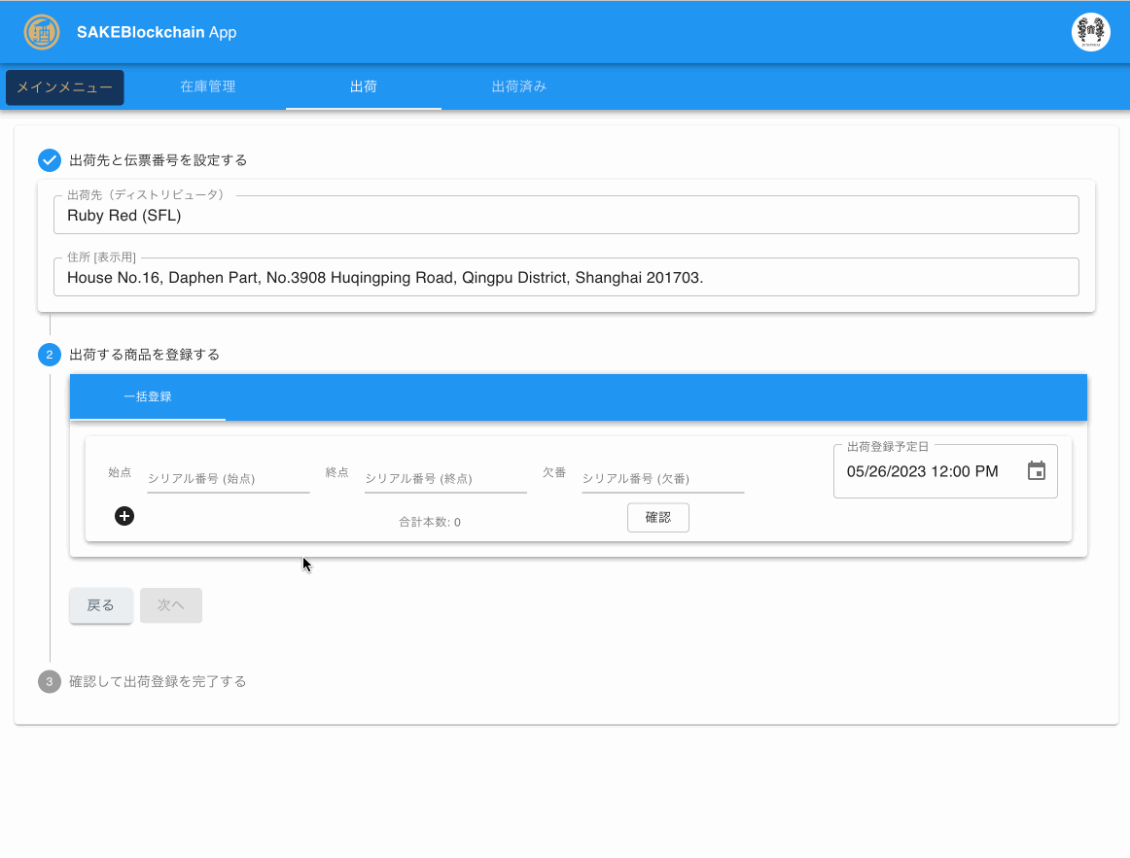Focus the end serial number field
This screenshot has height=858, width=1130.
click(x=445, y=479)
